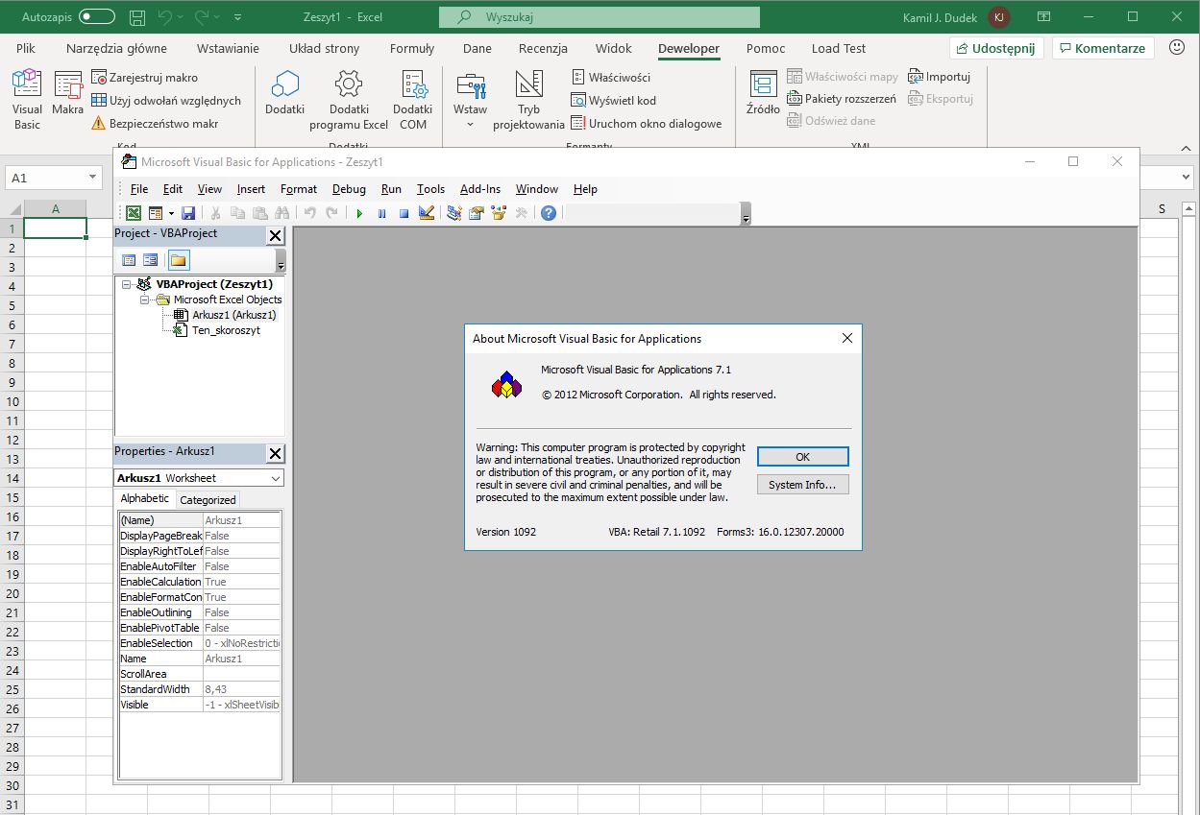Collapse the Microsoft Excel Objects node
The image size is (1200, 815).
[142, 300]
